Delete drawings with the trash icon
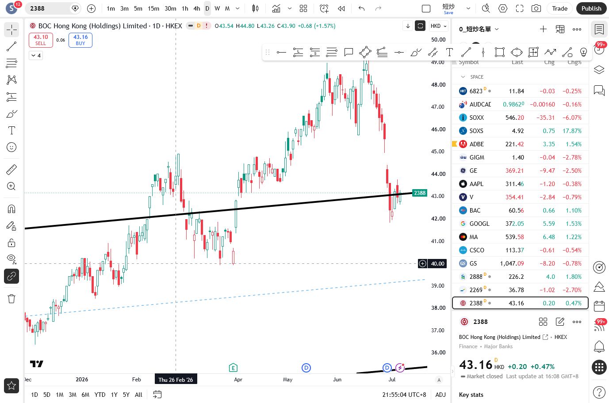This screenshot has height=403, width=609. point(11,298)
